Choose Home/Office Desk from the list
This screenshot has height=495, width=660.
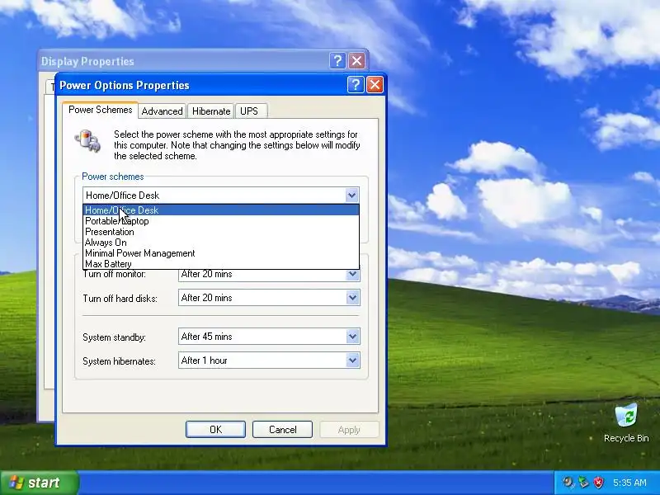221,210
